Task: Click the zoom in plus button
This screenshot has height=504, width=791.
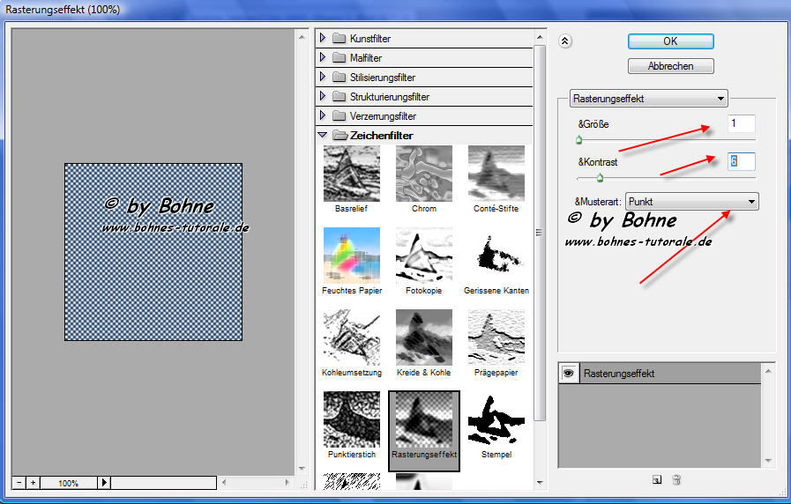Action: [34, 483]
